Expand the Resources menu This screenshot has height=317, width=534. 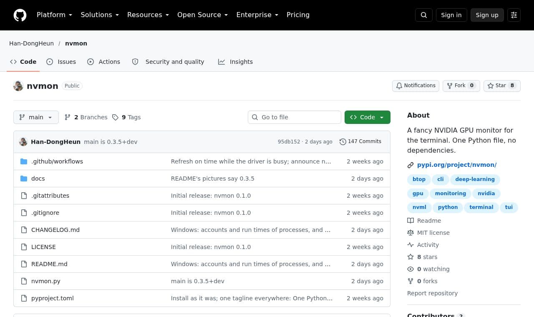(x=148, y=15)
